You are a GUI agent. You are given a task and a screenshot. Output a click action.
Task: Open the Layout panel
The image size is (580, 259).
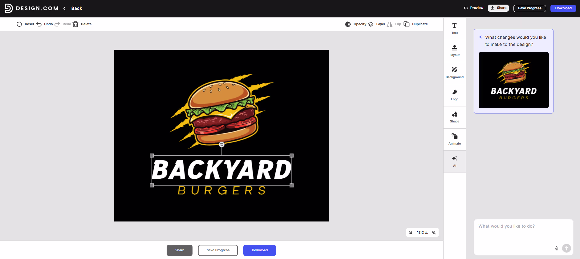455,51
